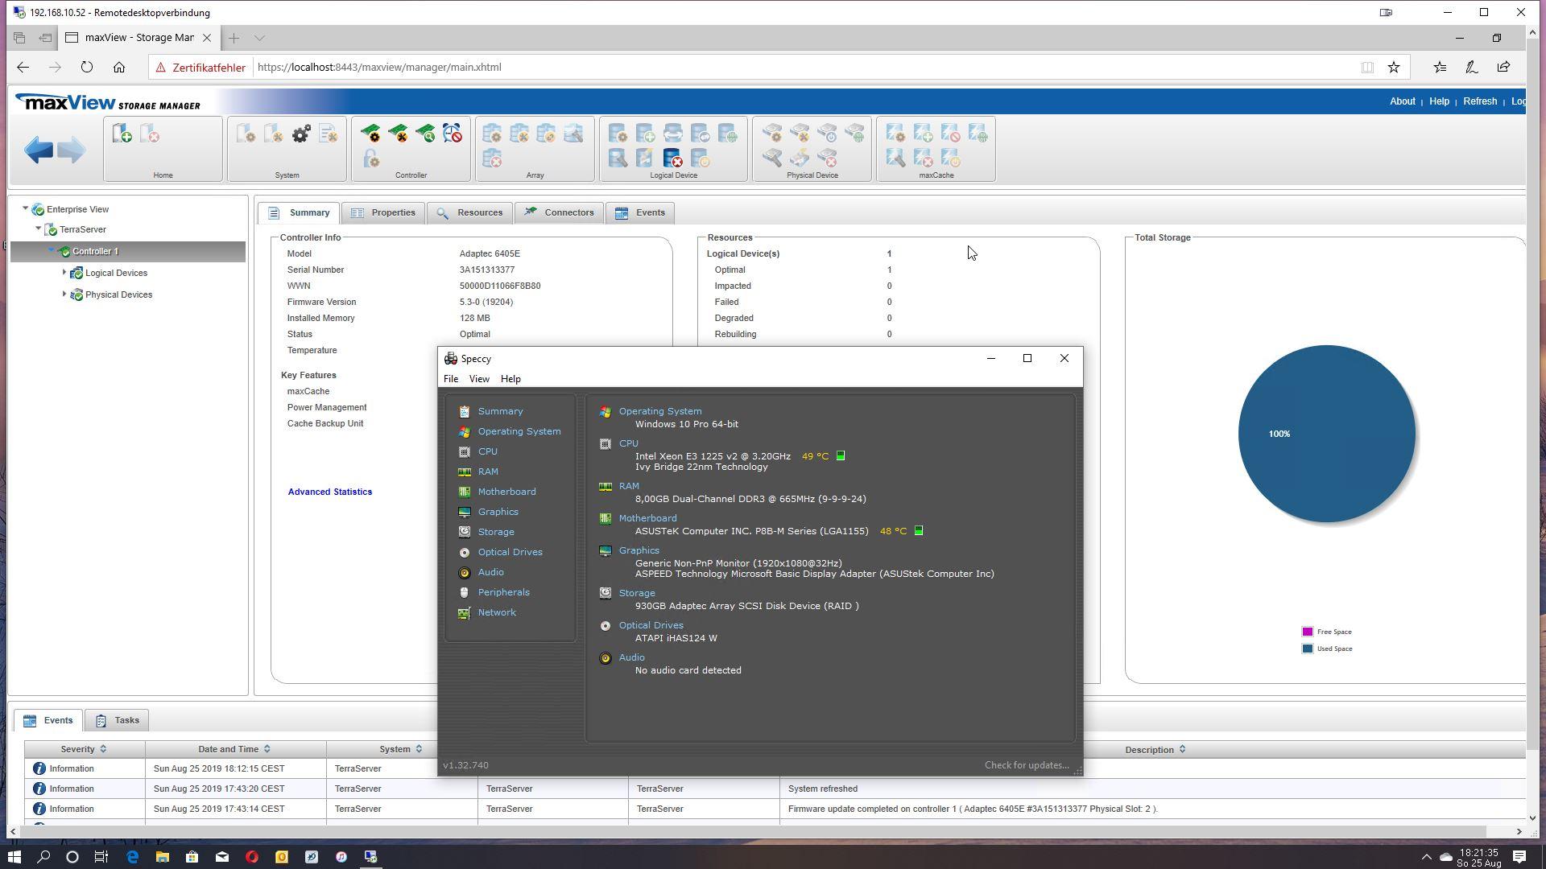
Task: Click the CPU heading in Speccy summary
Action: [628, 443]
